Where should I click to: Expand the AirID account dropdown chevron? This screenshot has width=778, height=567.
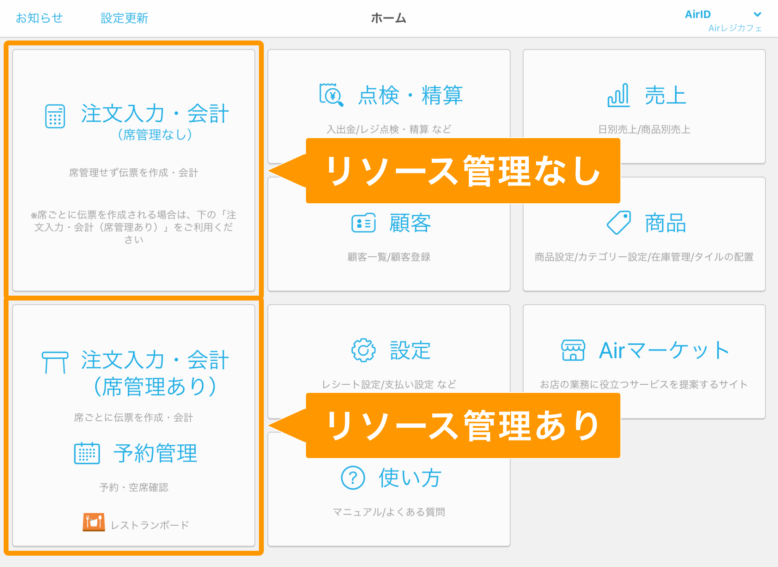pos(757,15)
